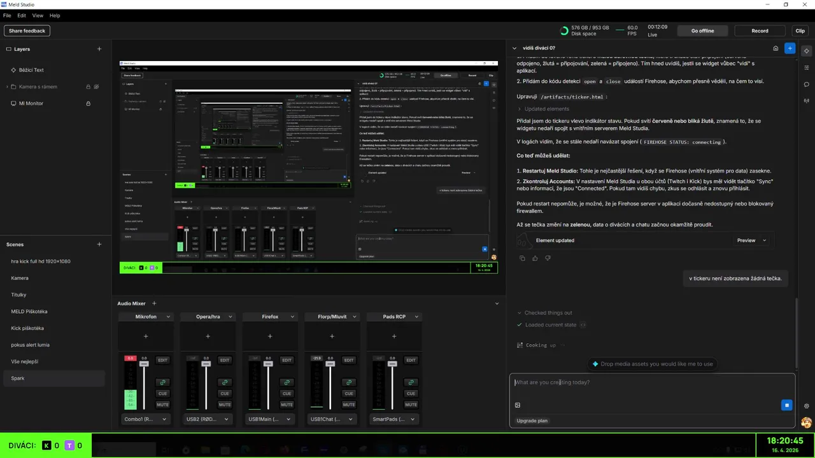Adjust the Mikrofon volume fader

[144, 364]
